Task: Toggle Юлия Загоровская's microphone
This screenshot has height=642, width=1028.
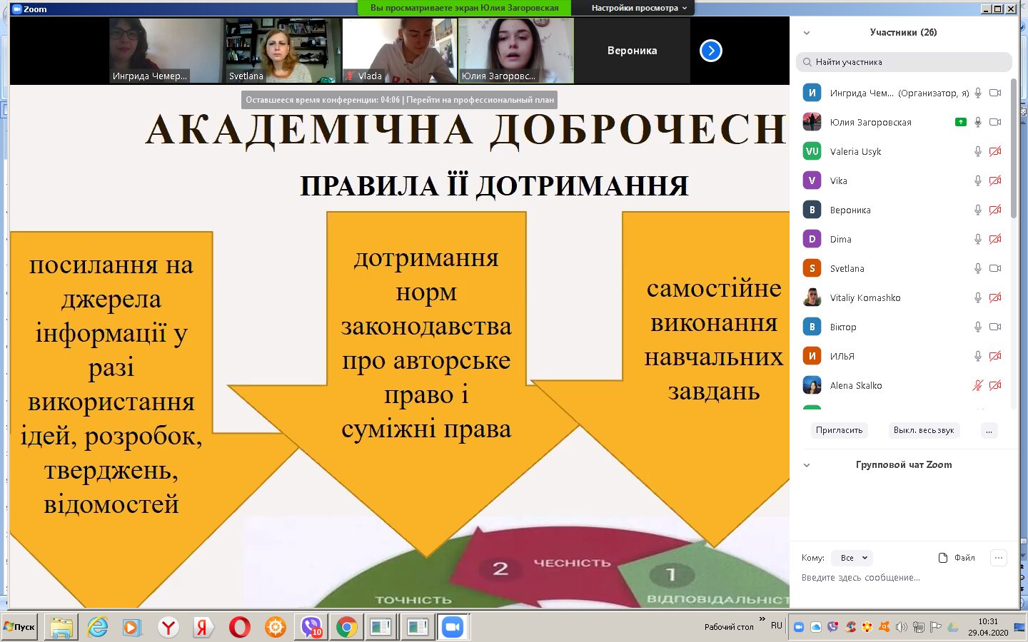Action: point(978,122)
